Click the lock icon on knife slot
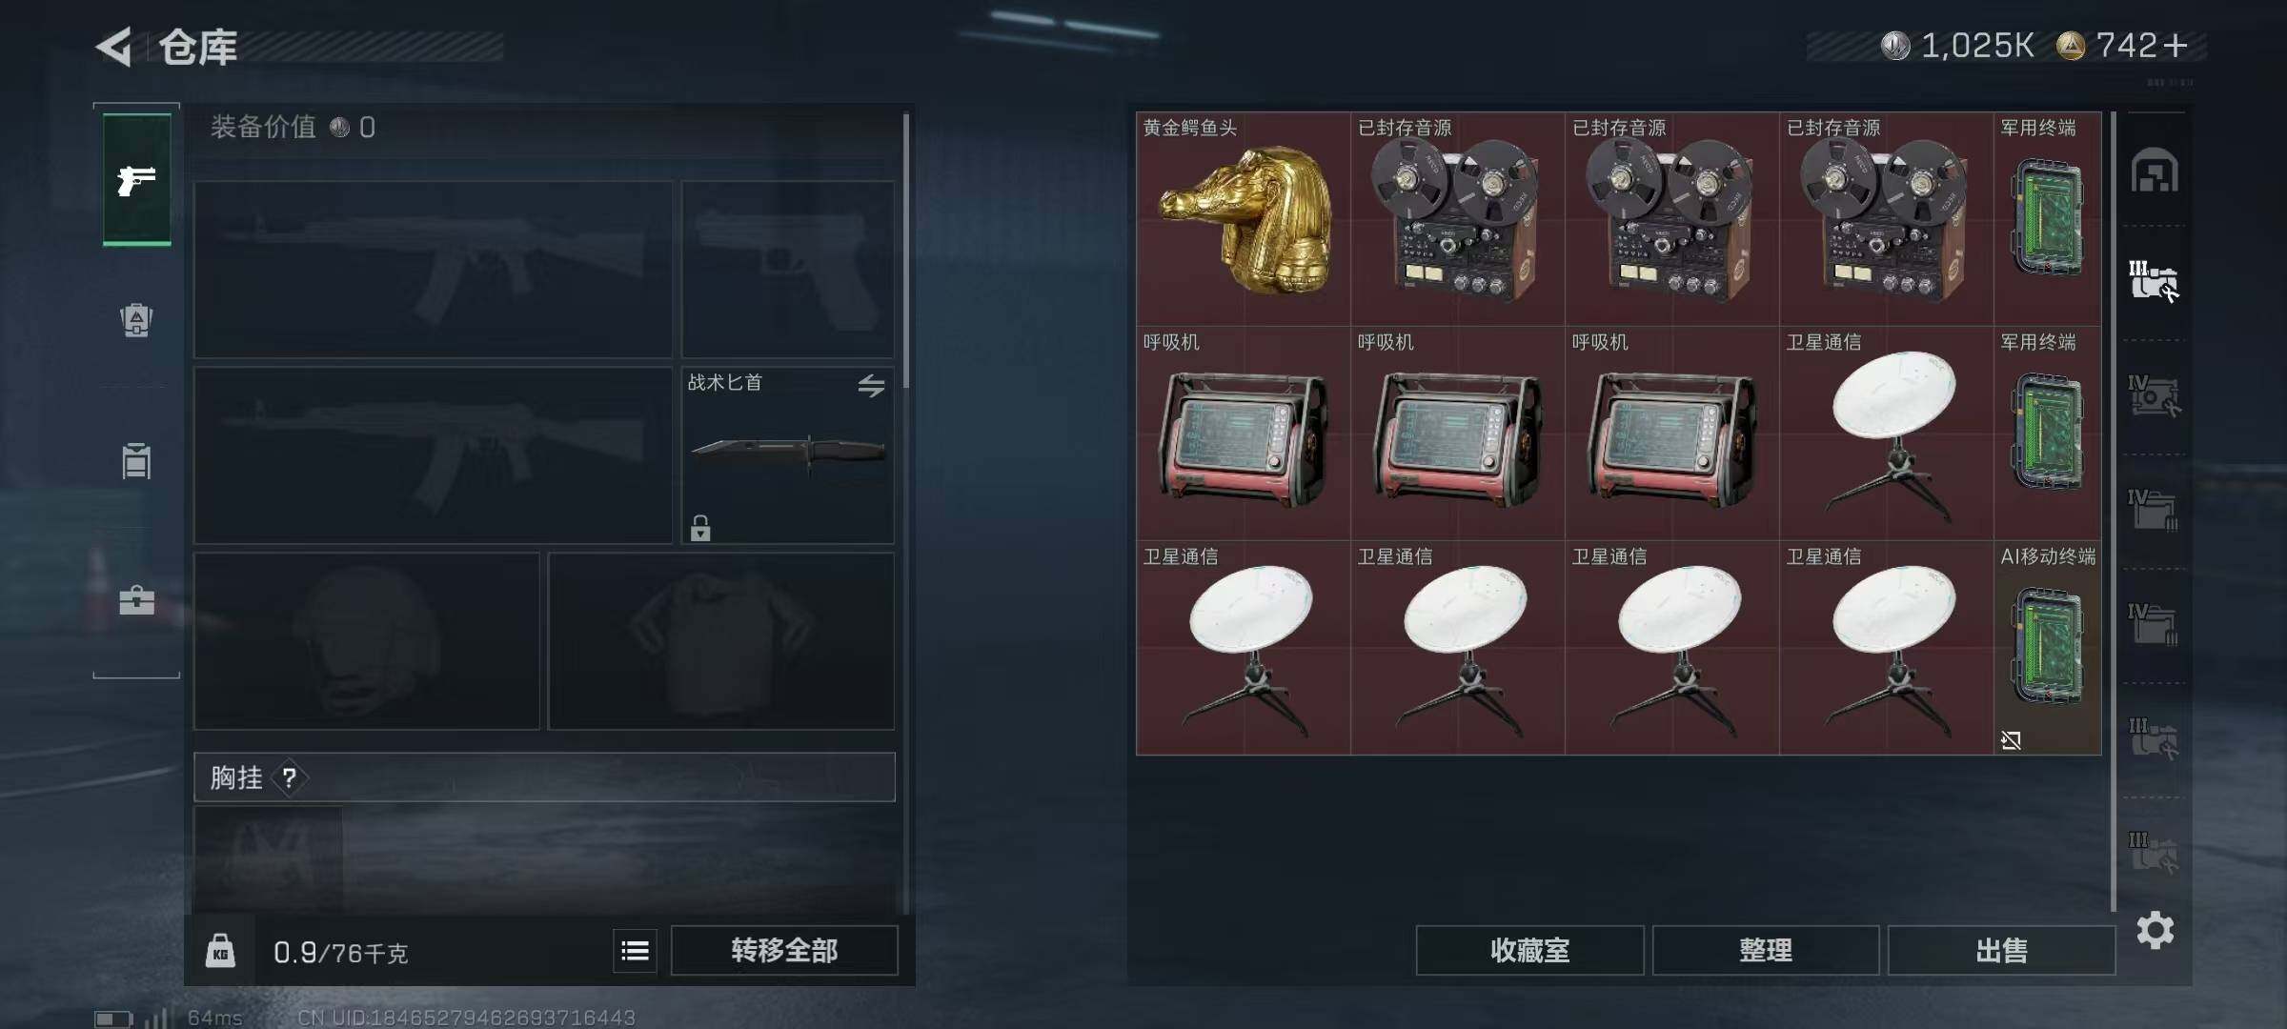 click(x=700, y=528)
